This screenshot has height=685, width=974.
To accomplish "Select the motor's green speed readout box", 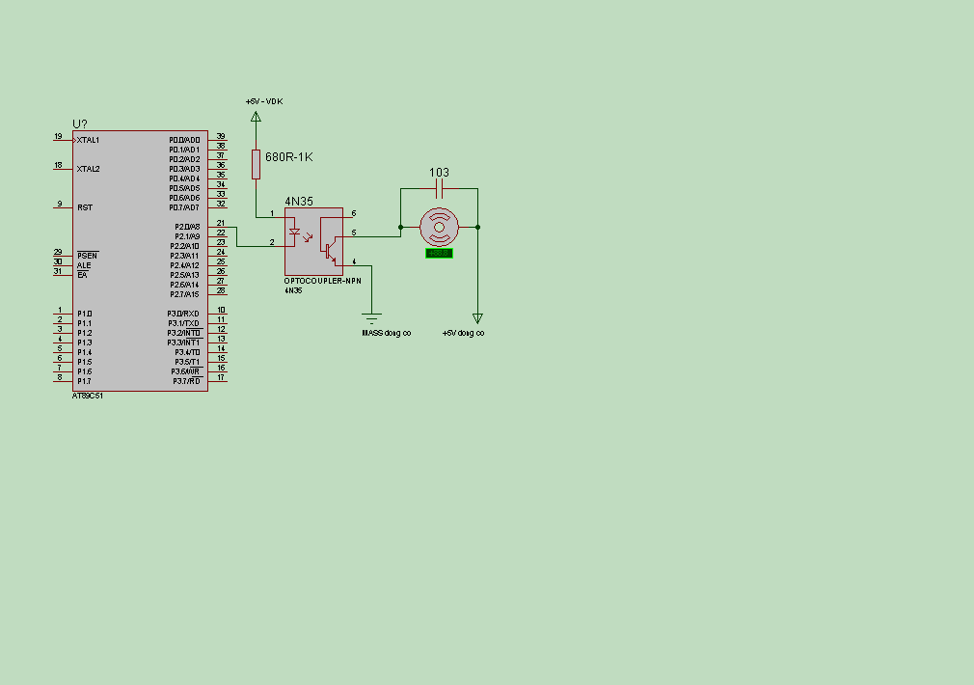I will point(439,253).
